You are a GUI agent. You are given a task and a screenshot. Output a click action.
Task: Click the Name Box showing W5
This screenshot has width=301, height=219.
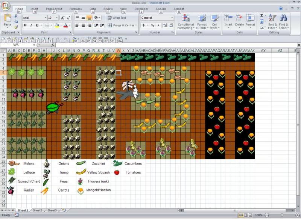tap(16, 45)
